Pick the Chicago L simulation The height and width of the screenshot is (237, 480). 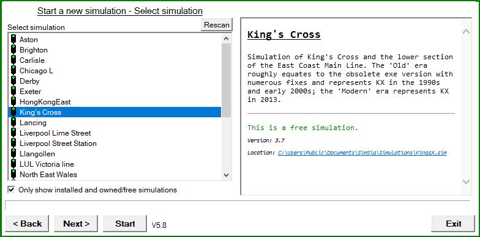point(115,71)
